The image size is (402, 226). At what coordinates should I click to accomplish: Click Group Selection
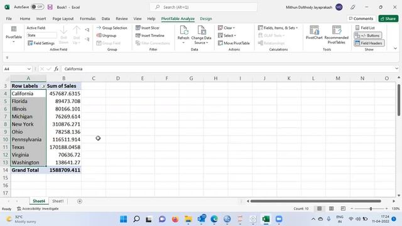[112, 28]
